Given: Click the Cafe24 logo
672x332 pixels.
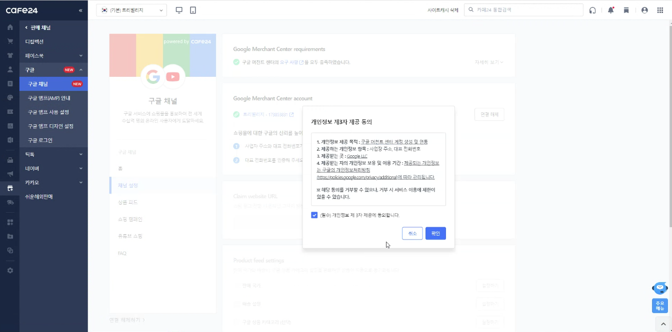Looking at the screenshot, I should click(21, 10).
